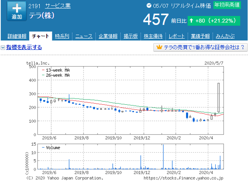Click the tella,Inc. chart title
Viewport: 248px width, 183px height.
[x=38, y=63]
